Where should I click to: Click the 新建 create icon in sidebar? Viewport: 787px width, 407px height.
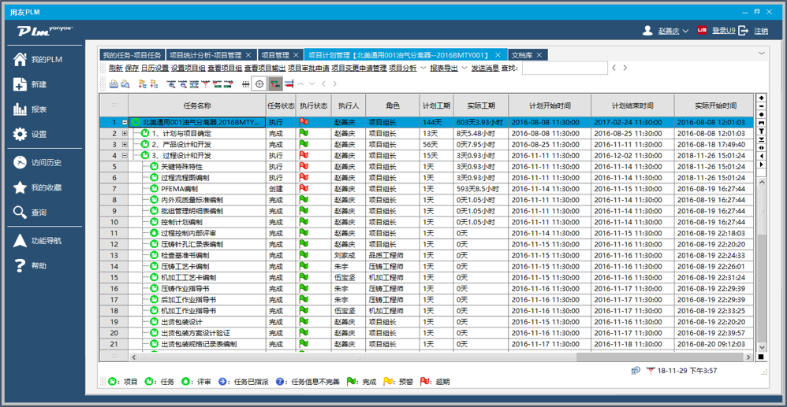point(21,85)
